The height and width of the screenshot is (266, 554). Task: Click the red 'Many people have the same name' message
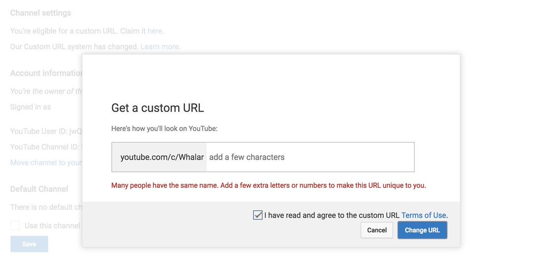point(268,186)
